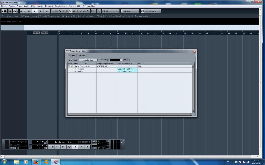Open the Fichier menu
The image size is (265, 165).
(x=4, y=6)
